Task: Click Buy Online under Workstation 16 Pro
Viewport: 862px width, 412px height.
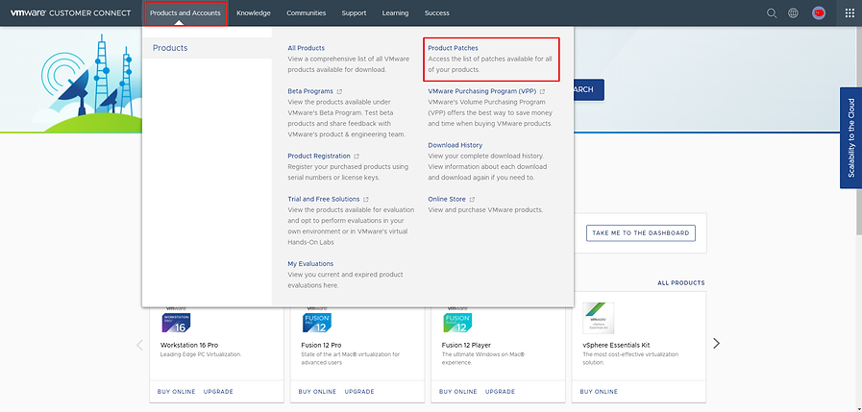Action: pyautogui.click(x=176, y=392)
